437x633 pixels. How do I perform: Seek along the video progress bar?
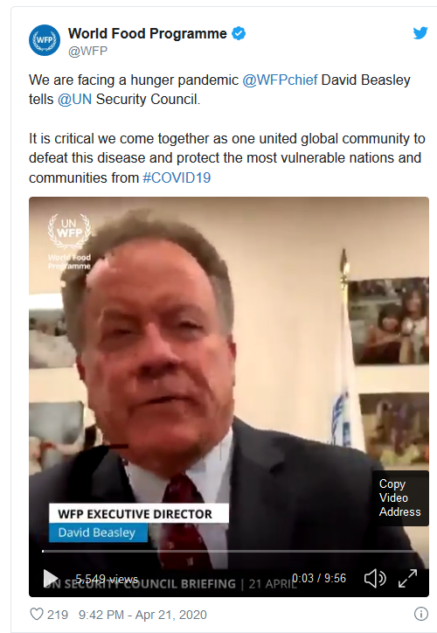pyautogui.click(x=228, y=551)
